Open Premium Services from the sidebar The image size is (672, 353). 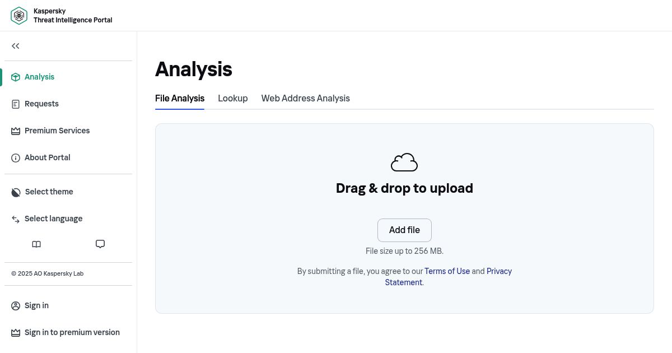tap(57, 131)
